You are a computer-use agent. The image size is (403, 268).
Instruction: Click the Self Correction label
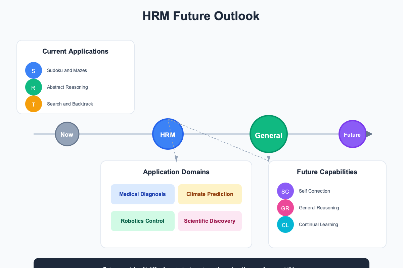[x=314, y=191]
